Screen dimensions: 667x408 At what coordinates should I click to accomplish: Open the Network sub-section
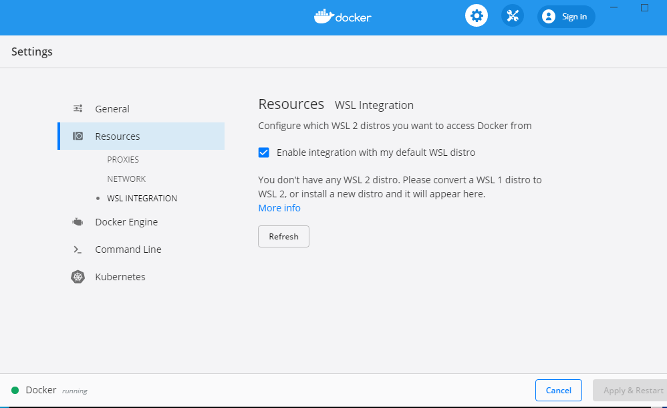126,179
